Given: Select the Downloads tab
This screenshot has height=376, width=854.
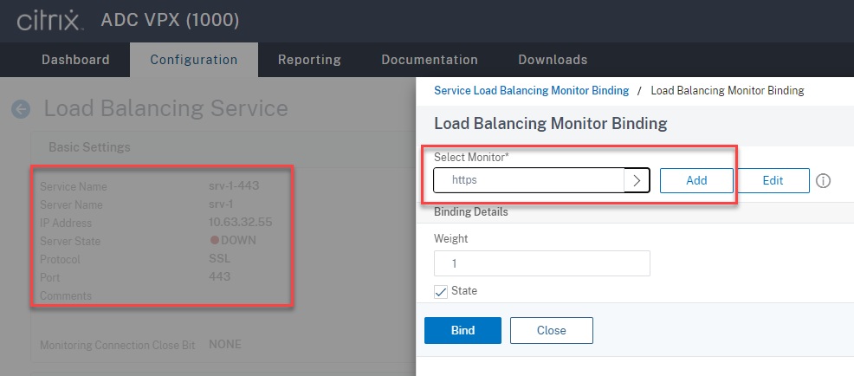Looking at the screenshot, I should click(553, 60).
